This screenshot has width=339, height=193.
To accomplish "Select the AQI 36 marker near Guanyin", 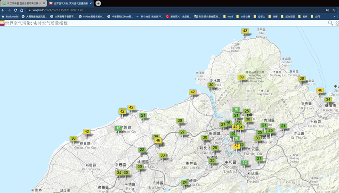I will coord(73,139).
